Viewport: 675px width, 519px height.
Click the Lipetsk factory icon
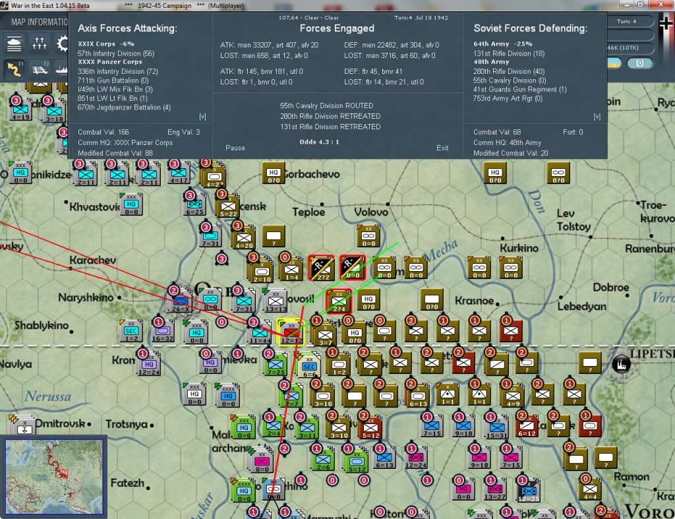[x=621, y=364]
